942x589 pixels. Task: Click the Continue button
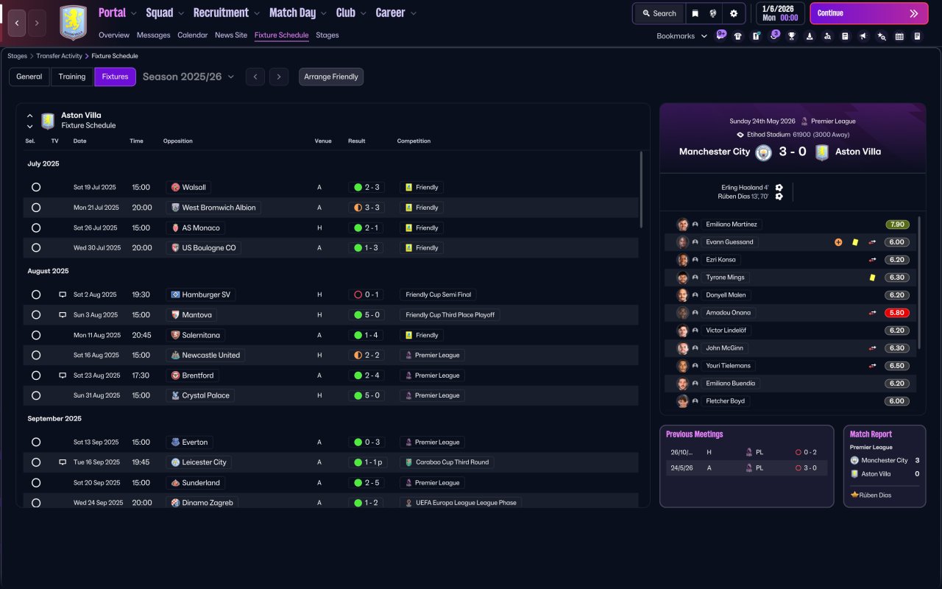868,13
